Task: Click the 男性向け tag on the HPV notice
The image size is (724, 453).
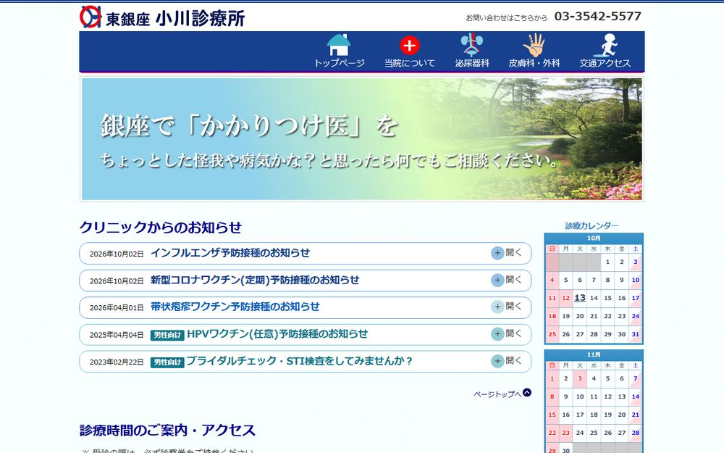Action: coord(167,335)
